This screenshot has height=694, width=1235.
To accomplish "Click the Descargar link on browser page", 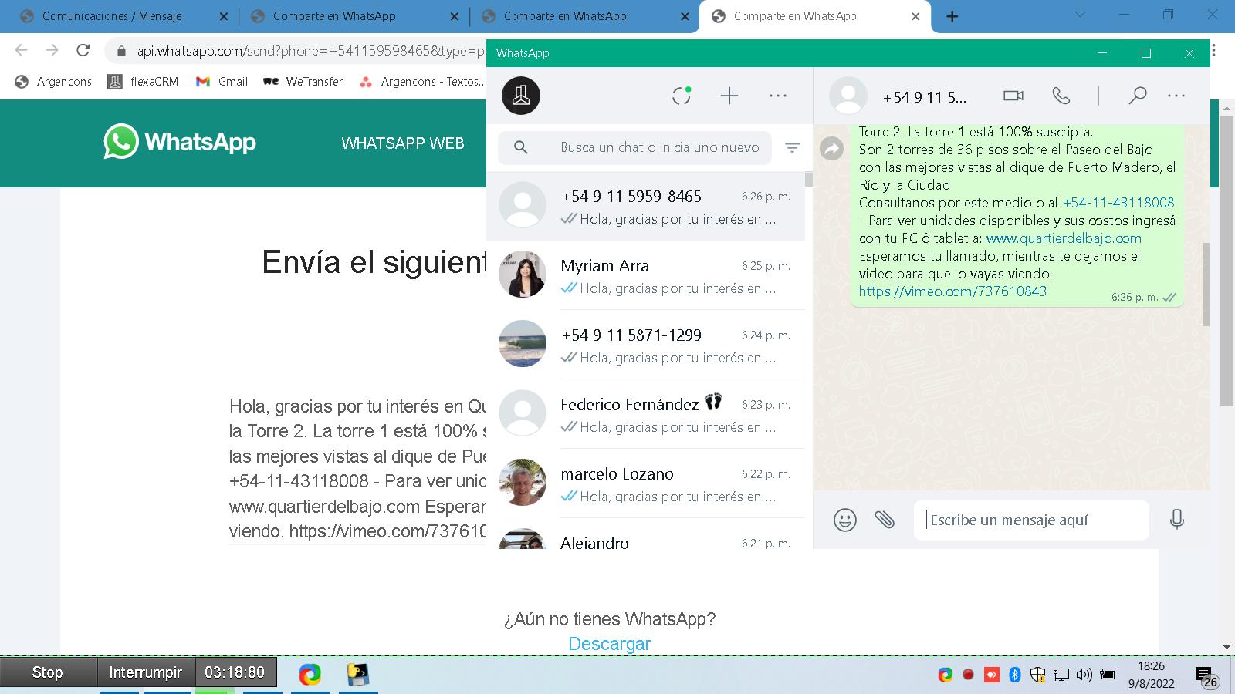I will [x=610, y=644].
